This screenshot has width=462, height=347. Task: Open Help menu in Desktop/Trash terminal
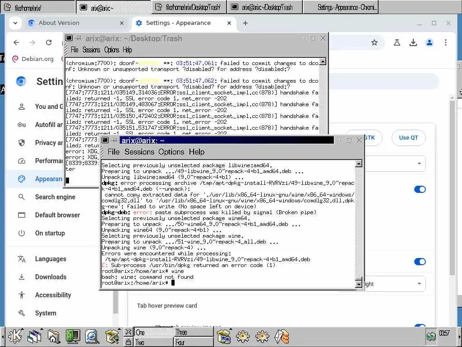click(x=127, y=50)
